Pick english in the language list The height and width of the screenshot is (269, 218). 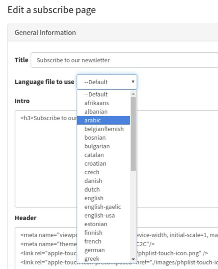(x=104, y=198)
